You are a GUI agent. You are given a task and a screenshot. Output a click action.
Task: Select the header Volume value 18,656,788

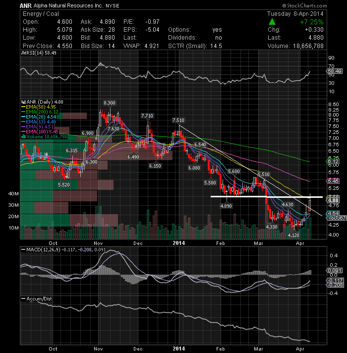coord(308,46)
